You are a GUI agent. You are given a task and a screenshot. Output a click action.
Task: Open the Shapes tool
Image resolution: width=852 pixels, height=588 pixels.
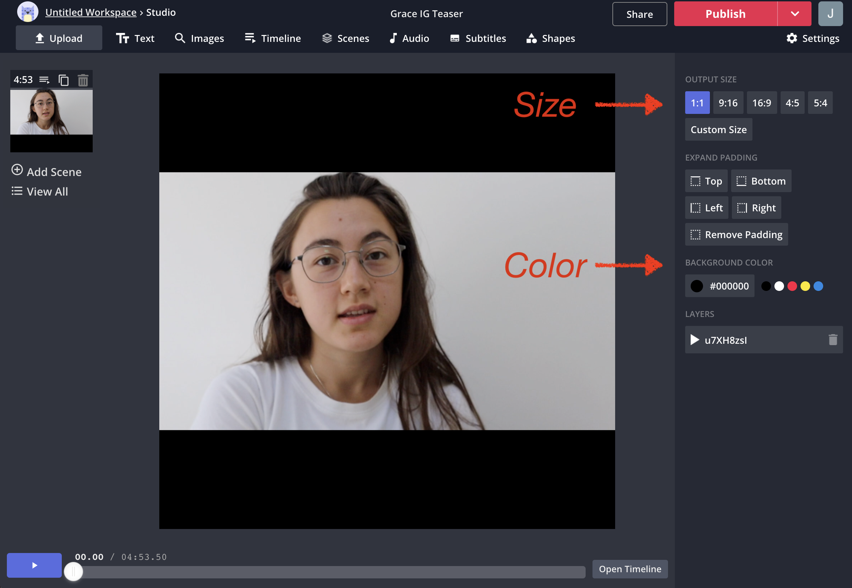[550, 38]
